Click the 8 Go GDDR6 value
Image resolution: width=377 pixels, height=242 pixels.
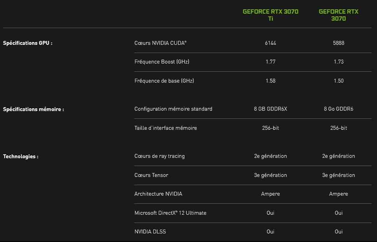[x=338, y=109]
